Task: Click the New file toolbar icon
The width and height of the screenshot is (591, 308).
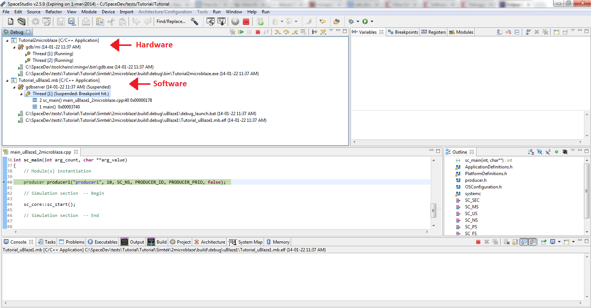Action: (11, 21)
